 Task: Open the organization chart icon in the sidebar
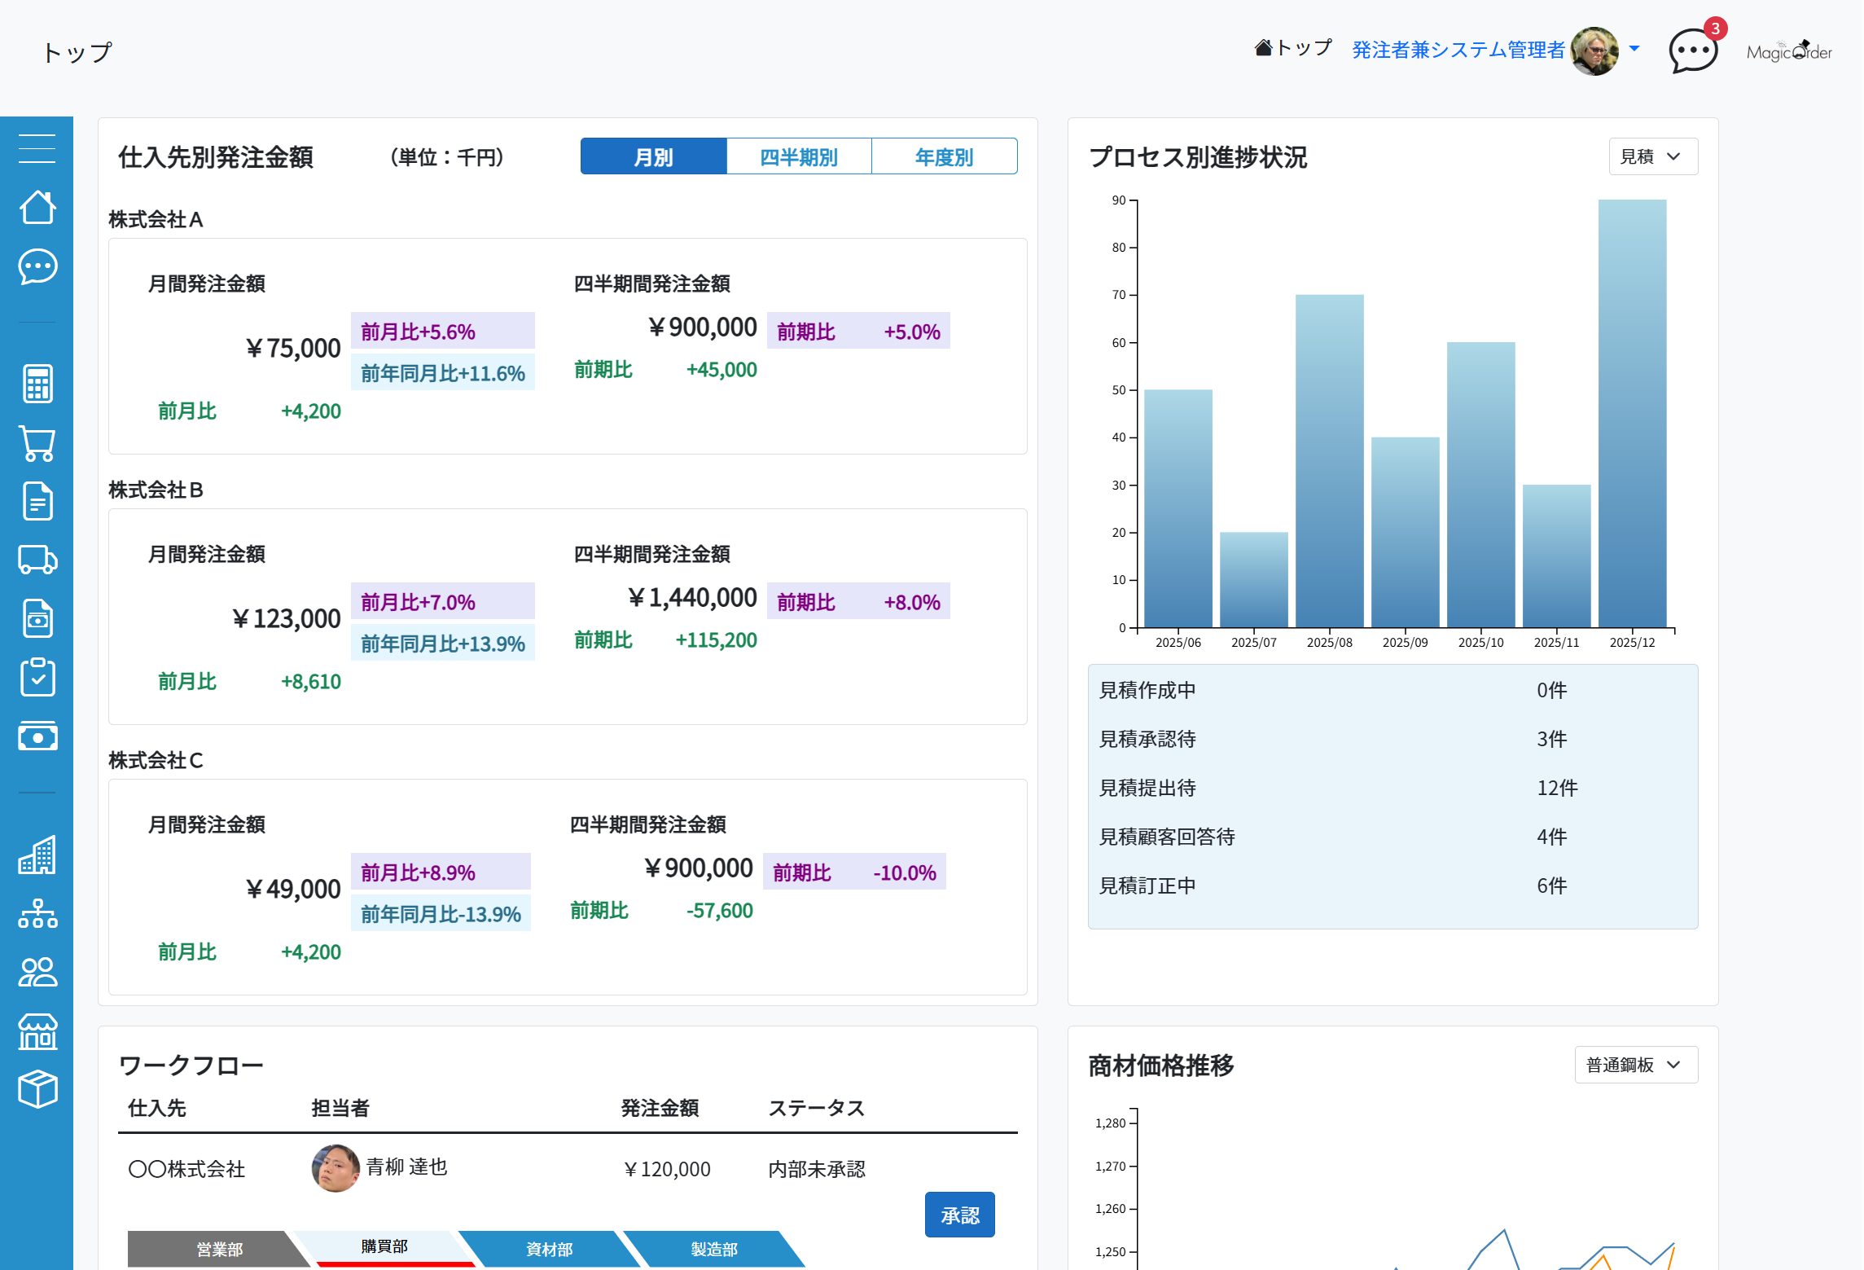(x=37, y=913)
